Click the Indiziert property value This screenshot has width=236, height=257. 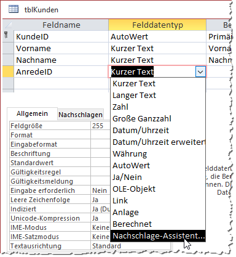(101, 209)
